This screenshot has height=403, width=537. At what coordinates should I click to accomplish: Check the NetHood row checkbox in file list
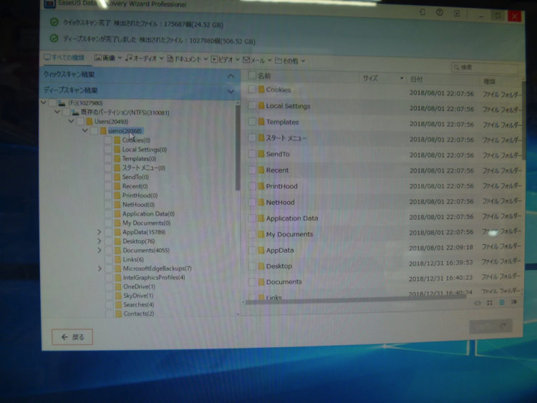(x=252, y=202)
